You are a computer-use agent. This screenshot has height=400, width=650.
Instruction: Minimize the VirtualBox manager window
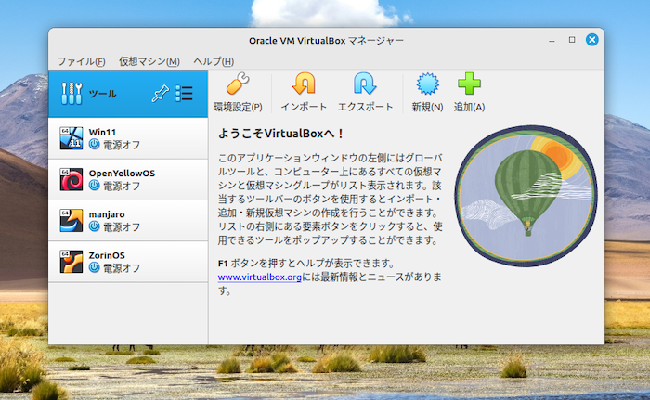tap(552, 40)
